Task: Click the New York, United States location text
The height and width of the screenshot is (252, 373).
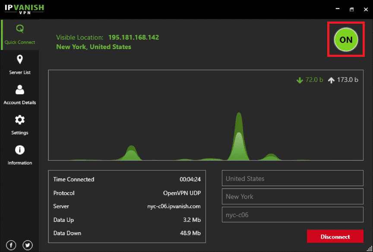Action: [94, 47]
